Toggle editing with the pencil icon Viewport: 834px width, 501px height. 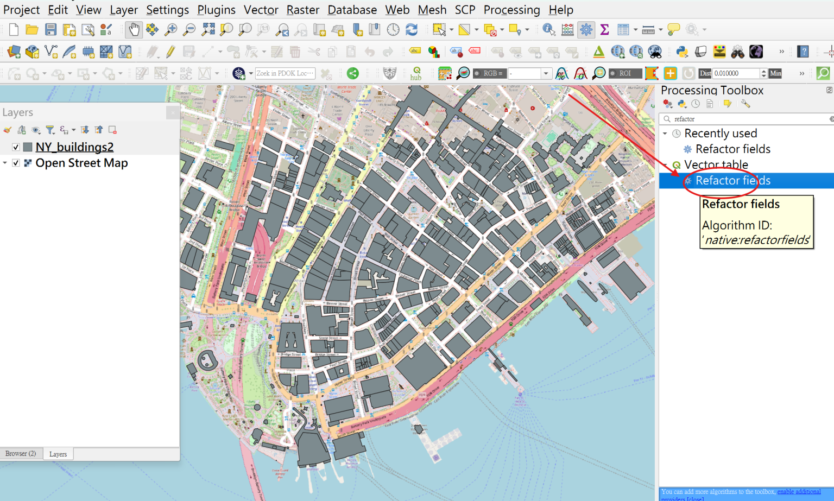[x=170, y=52]
